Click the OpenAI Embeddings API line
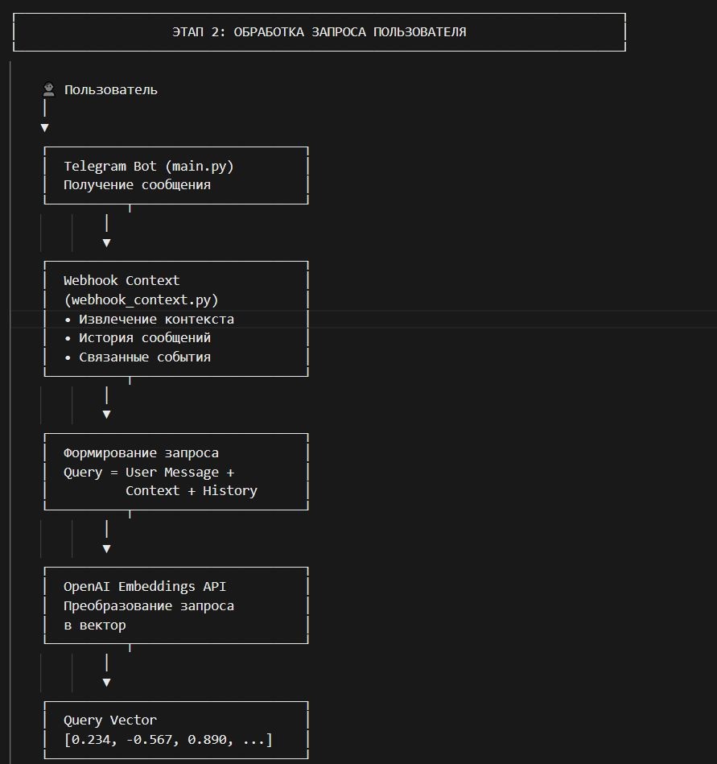The image size is (717, 764). click(x=150, y=586)
